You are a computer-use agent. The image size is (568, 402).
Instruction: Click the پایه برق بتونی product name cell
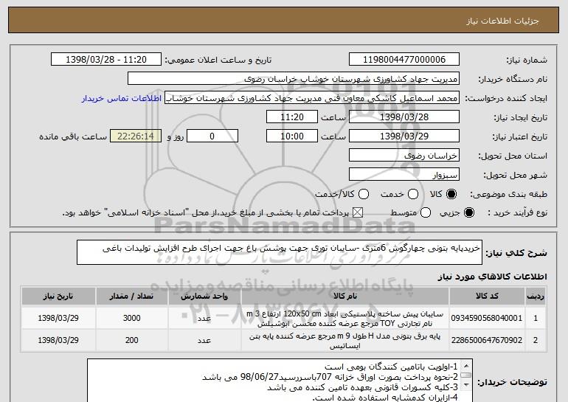[x=345, y=341]
